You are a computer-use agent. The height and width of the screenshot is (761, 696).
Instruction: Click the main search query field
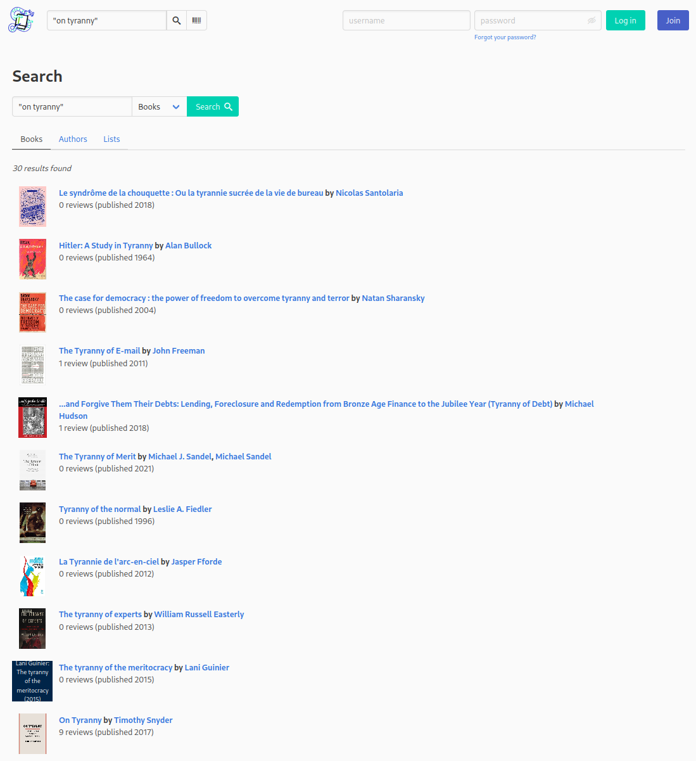click(72, 106)
